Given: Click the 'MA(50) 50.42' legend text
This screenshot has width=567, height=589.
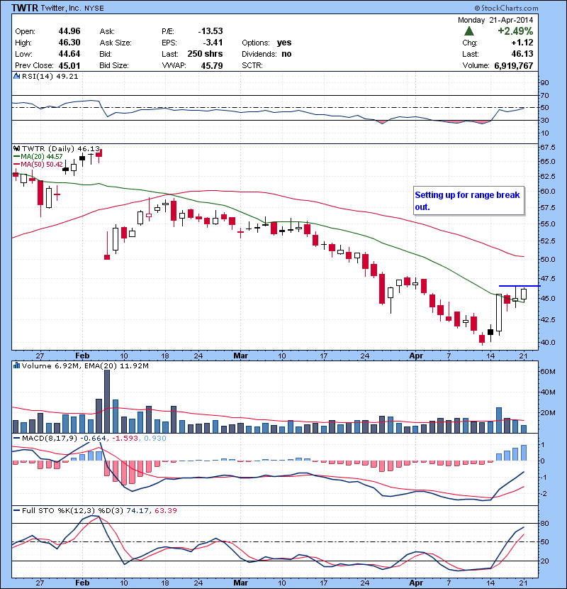Looking at the screenshot, I should (x=42, y=164).
